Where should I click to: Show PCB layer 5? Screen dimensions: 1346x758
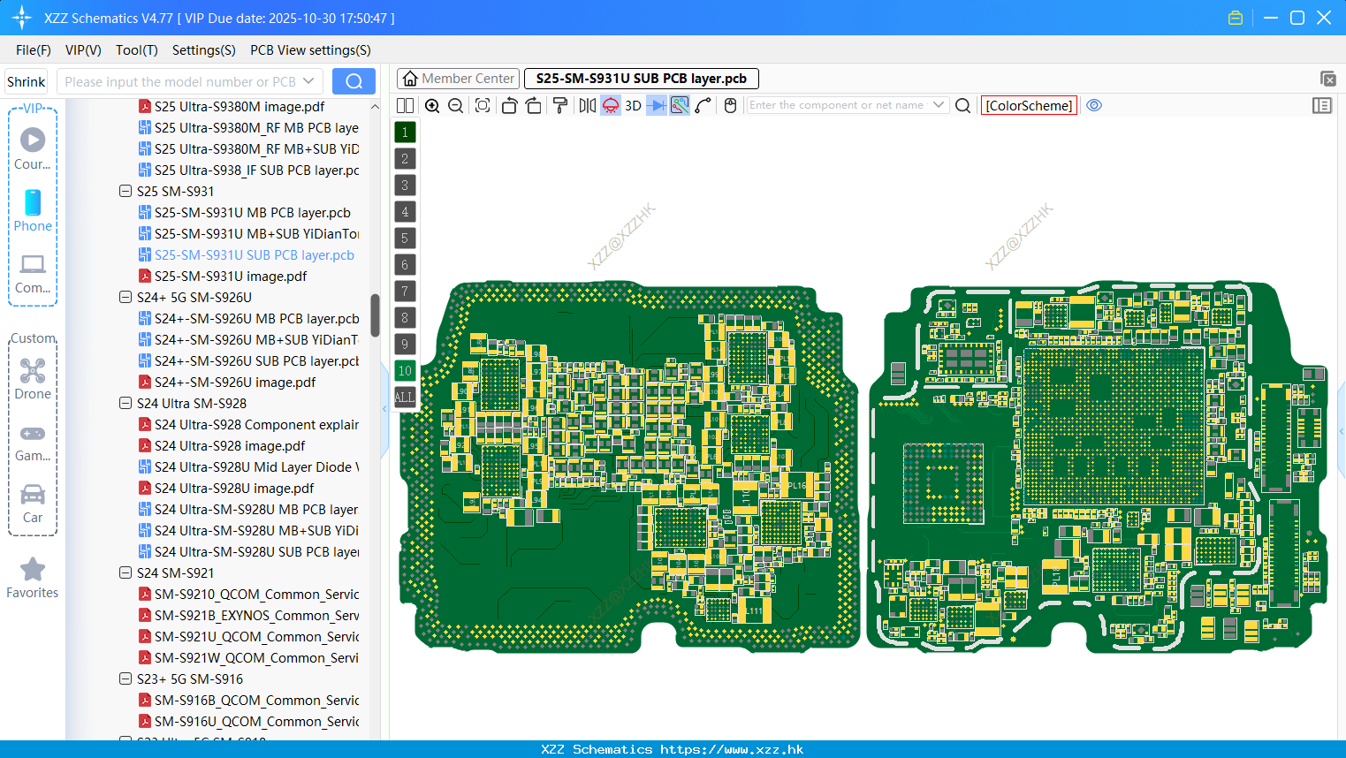[405, 238]
